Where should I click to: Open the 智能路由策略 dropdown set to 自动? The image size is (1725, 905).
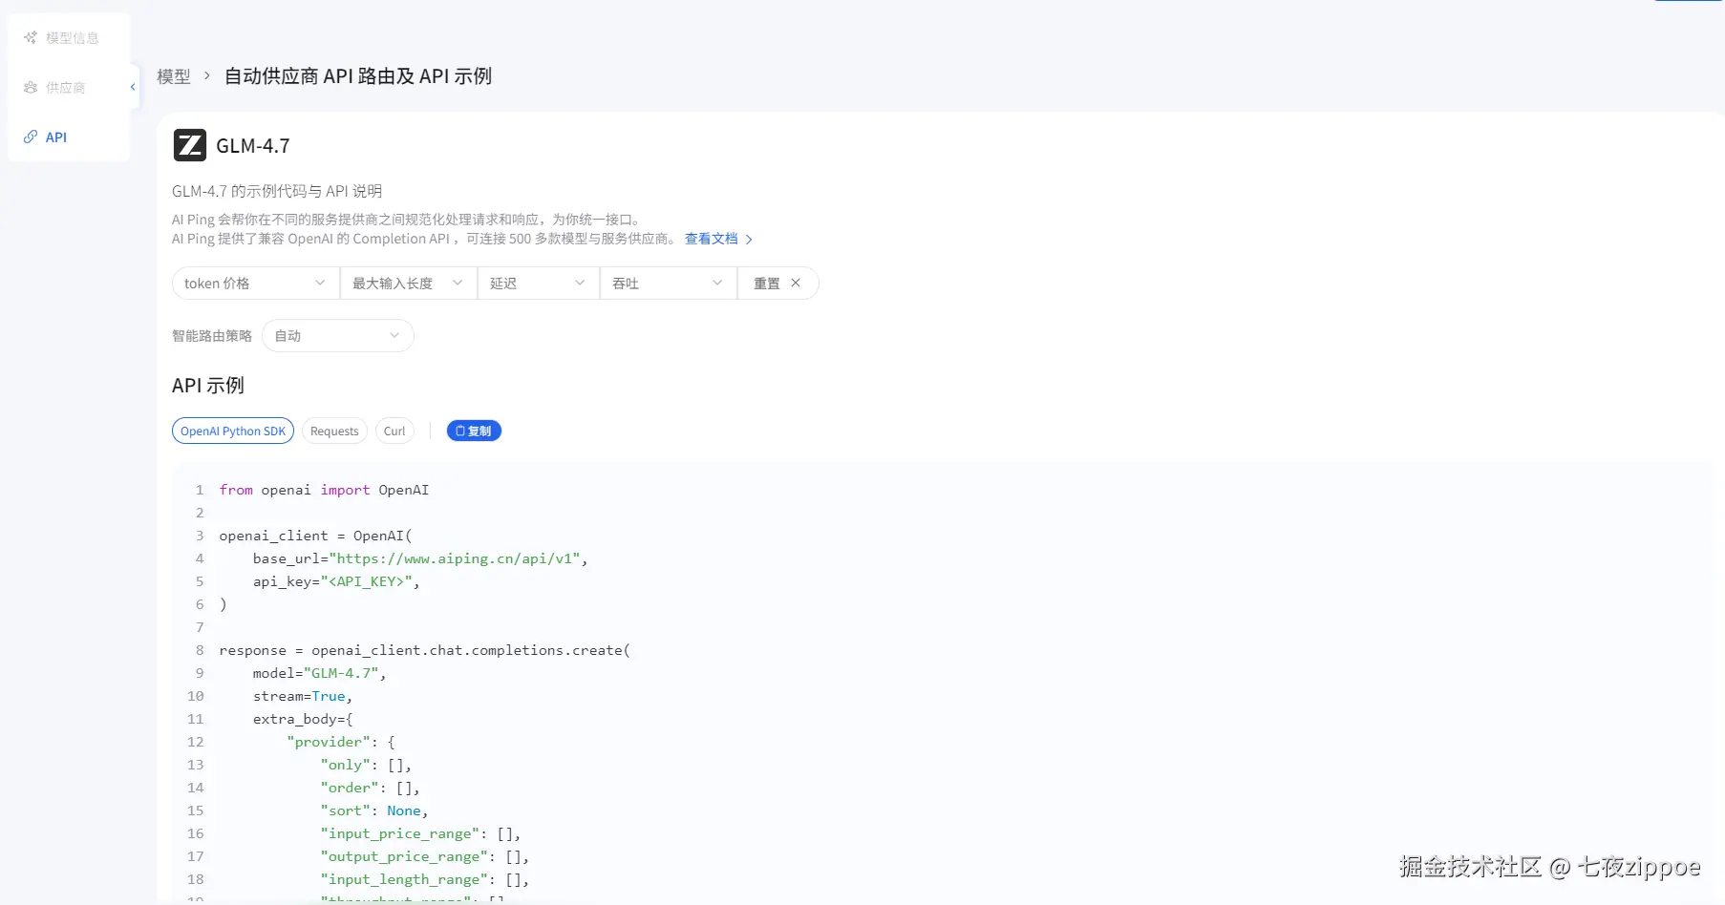click(337, 336)
